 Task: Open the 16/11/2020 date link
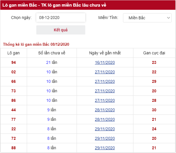(105, 62)
